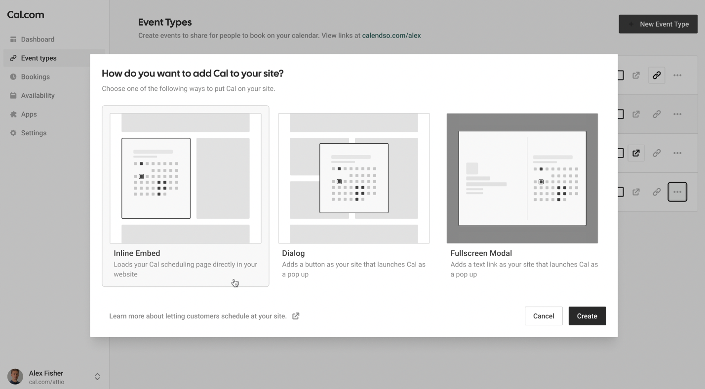The width and height of the screenshot is (705, 389).
Task: Open the highlighted preview icon in third row
Action: pos(636,153)
